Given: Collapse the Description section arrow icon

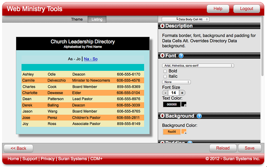Looking at the screenshot, I should (x=163, y=26).
